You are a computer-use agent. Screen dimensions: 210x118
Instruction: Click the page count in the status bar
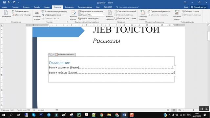point(8,110)
